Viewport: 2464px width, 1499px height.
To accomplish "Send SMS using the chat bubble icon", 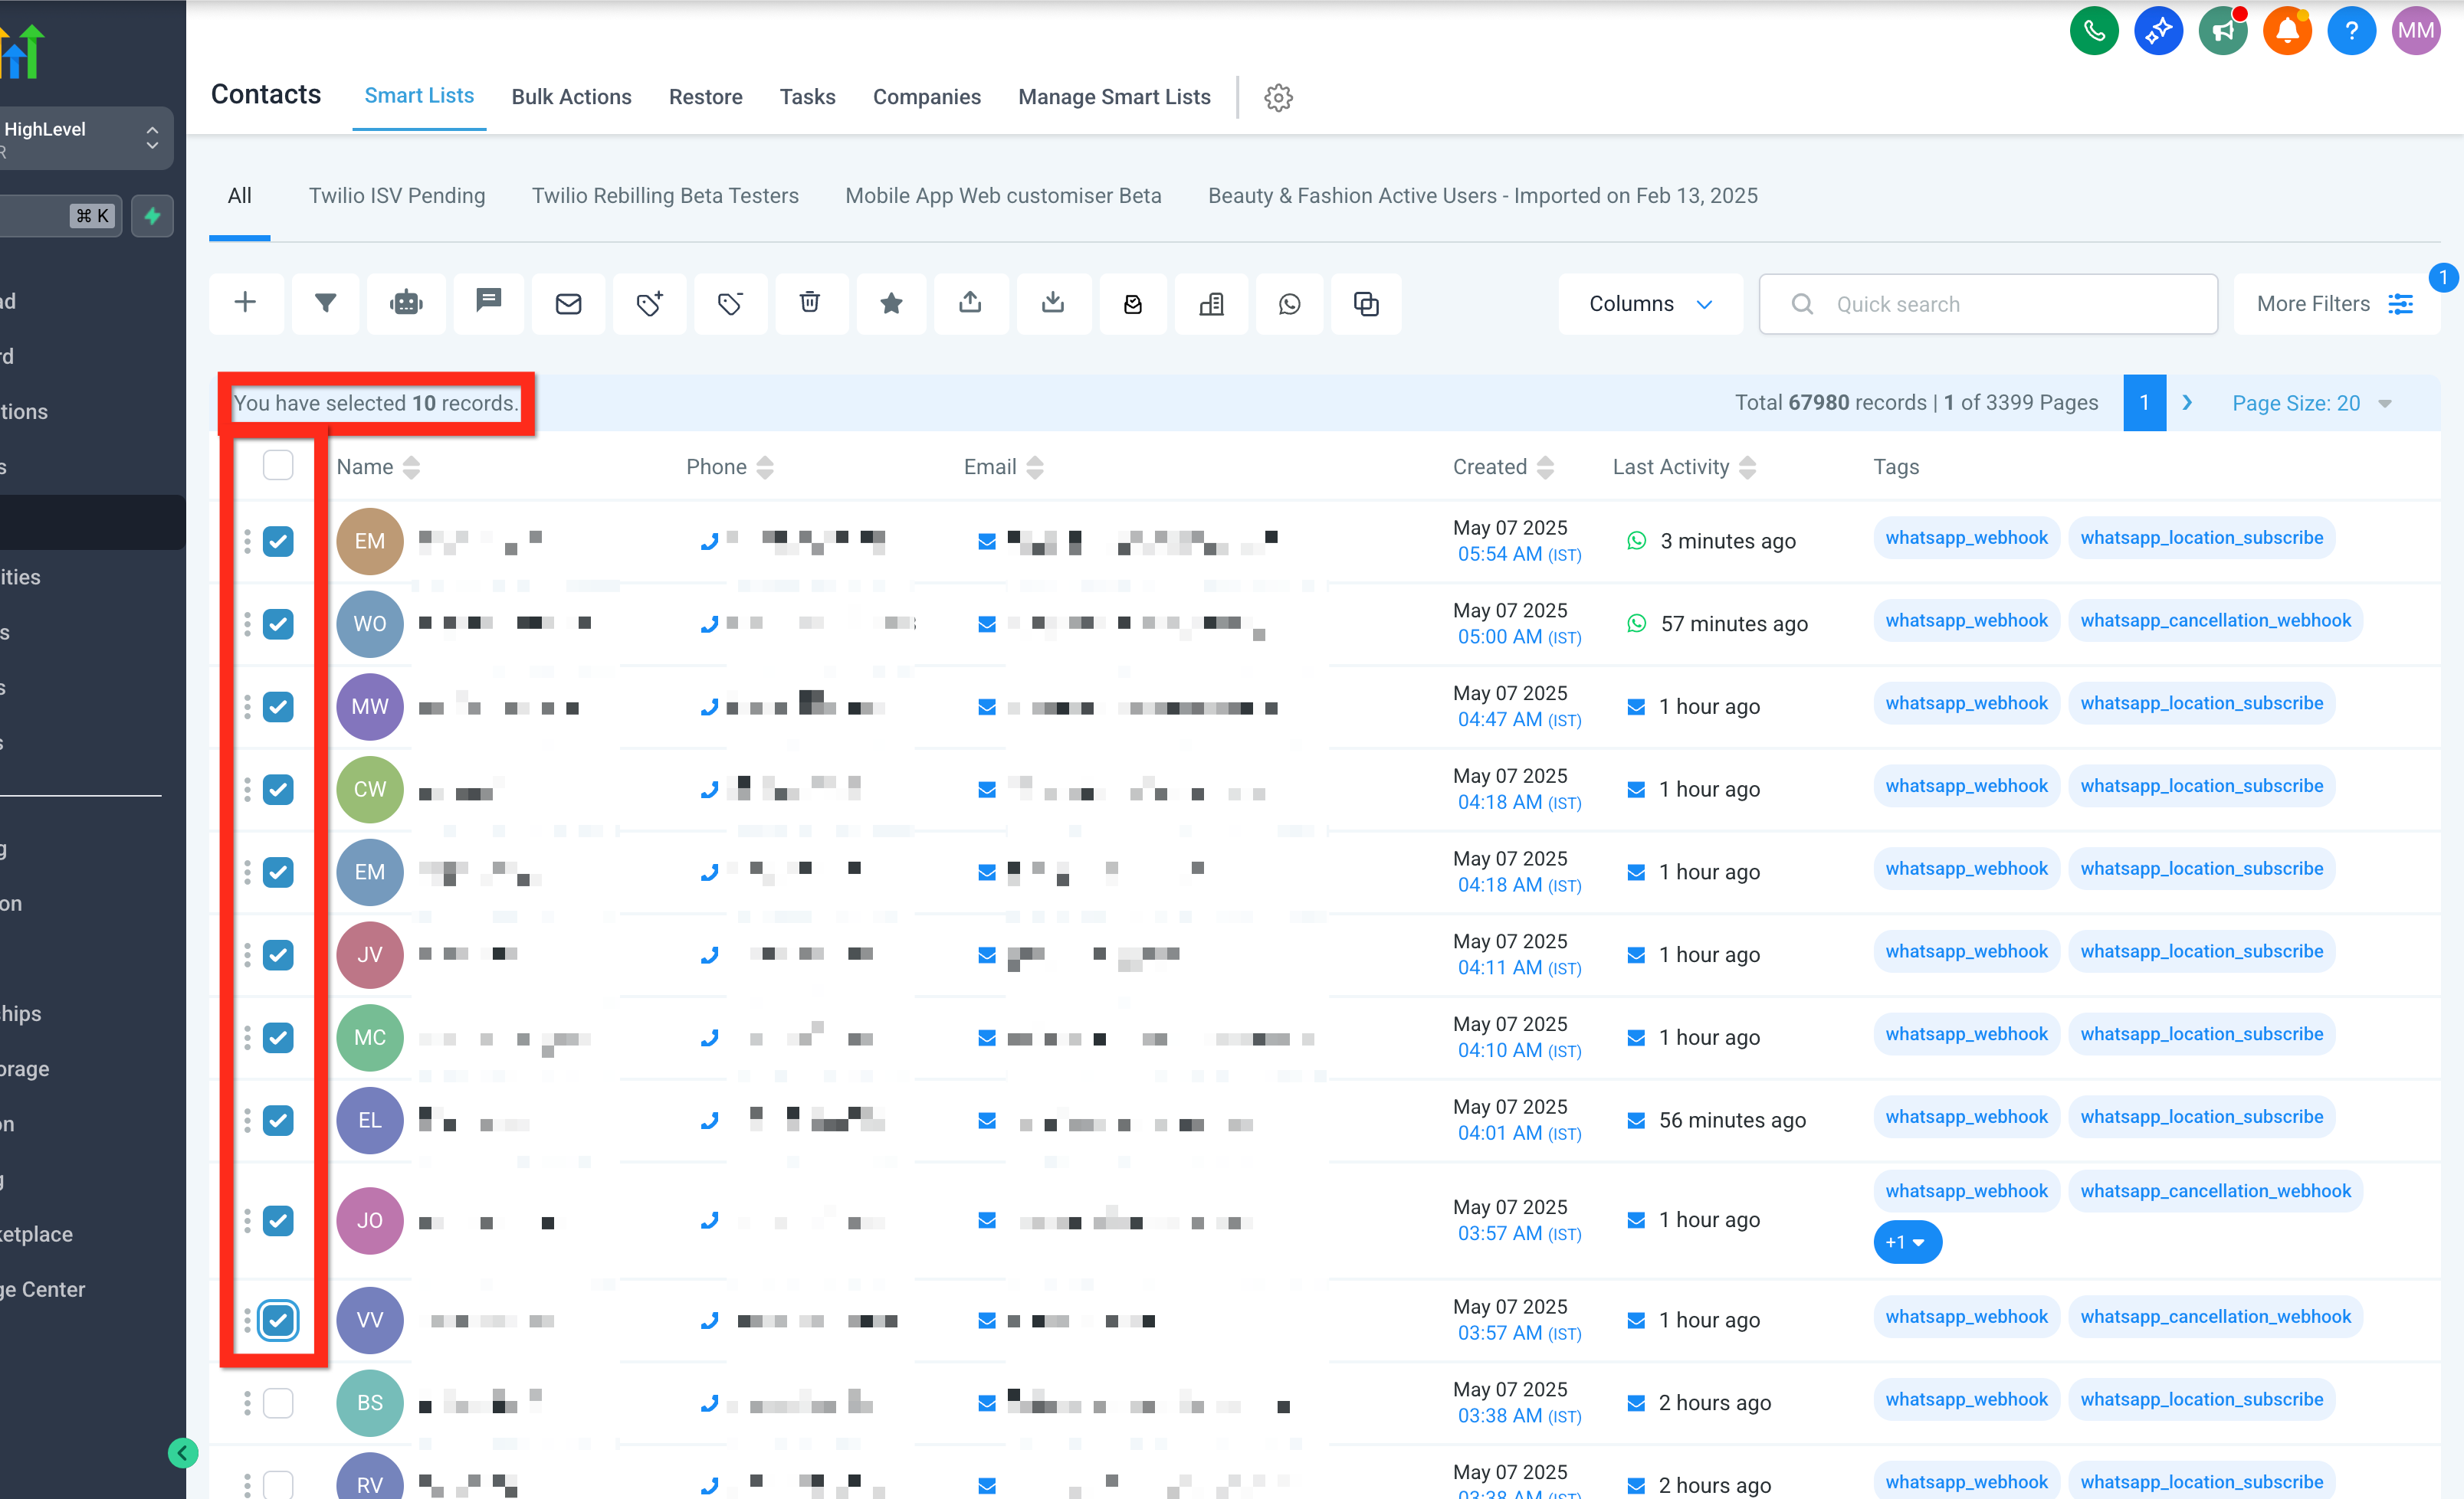I will pyautogui.click(x=488, y=303).
